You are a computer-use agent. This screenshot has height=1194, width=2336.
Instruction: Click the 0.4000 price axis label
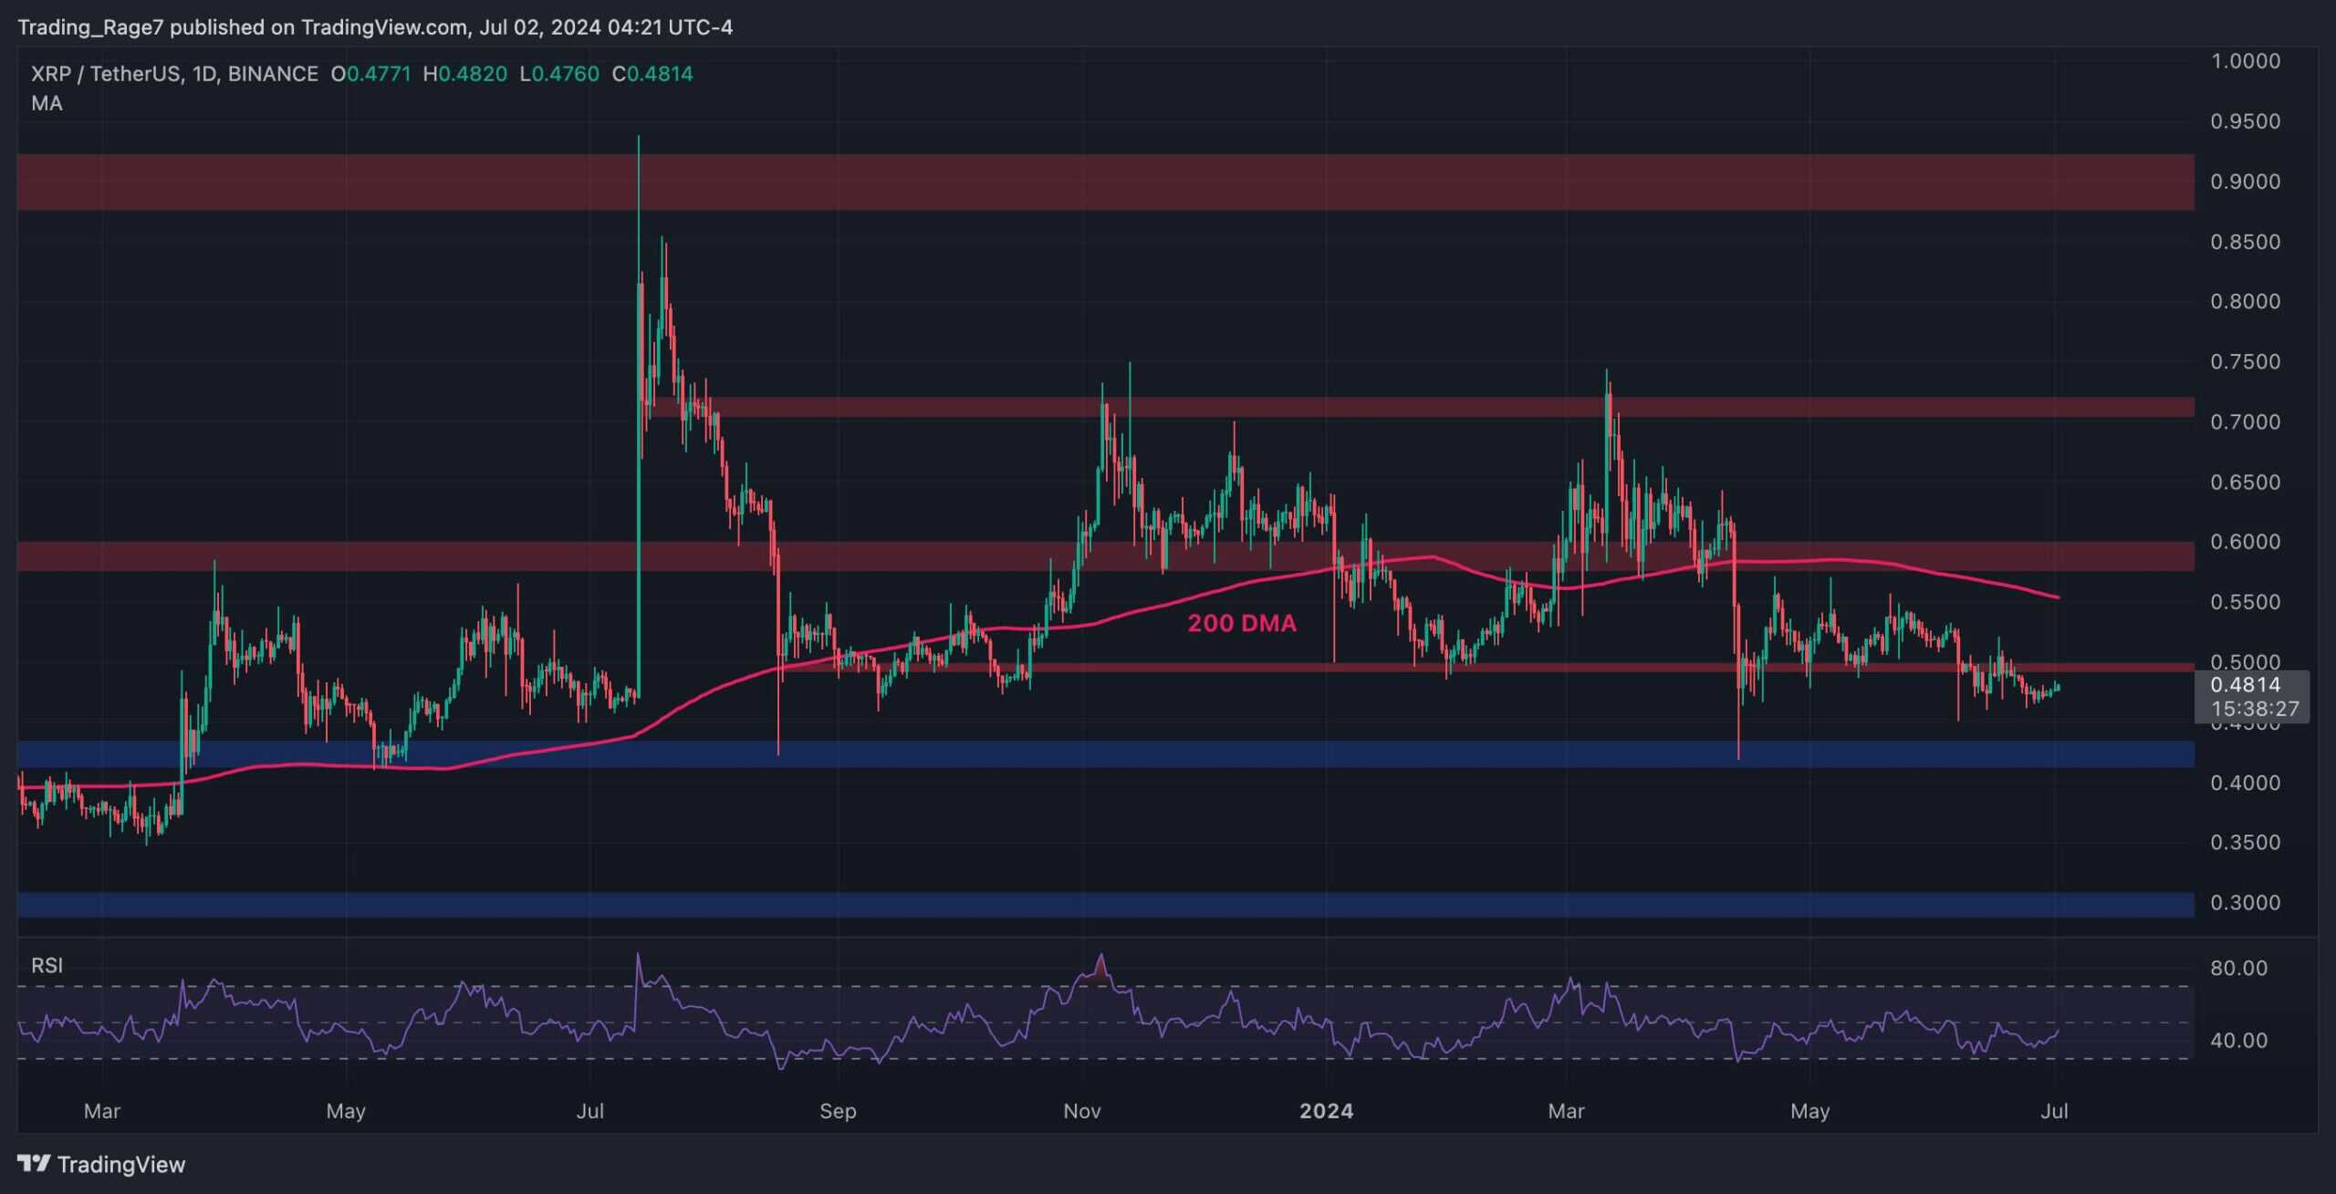pos(2245,783)
